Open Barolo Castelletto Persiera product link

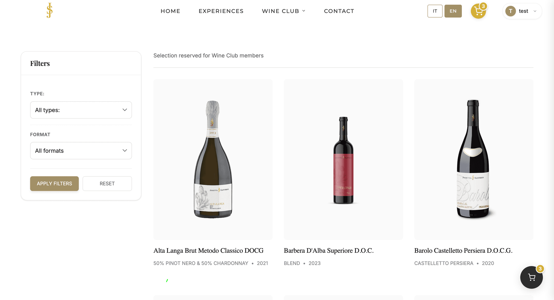[x=463, y=251]
